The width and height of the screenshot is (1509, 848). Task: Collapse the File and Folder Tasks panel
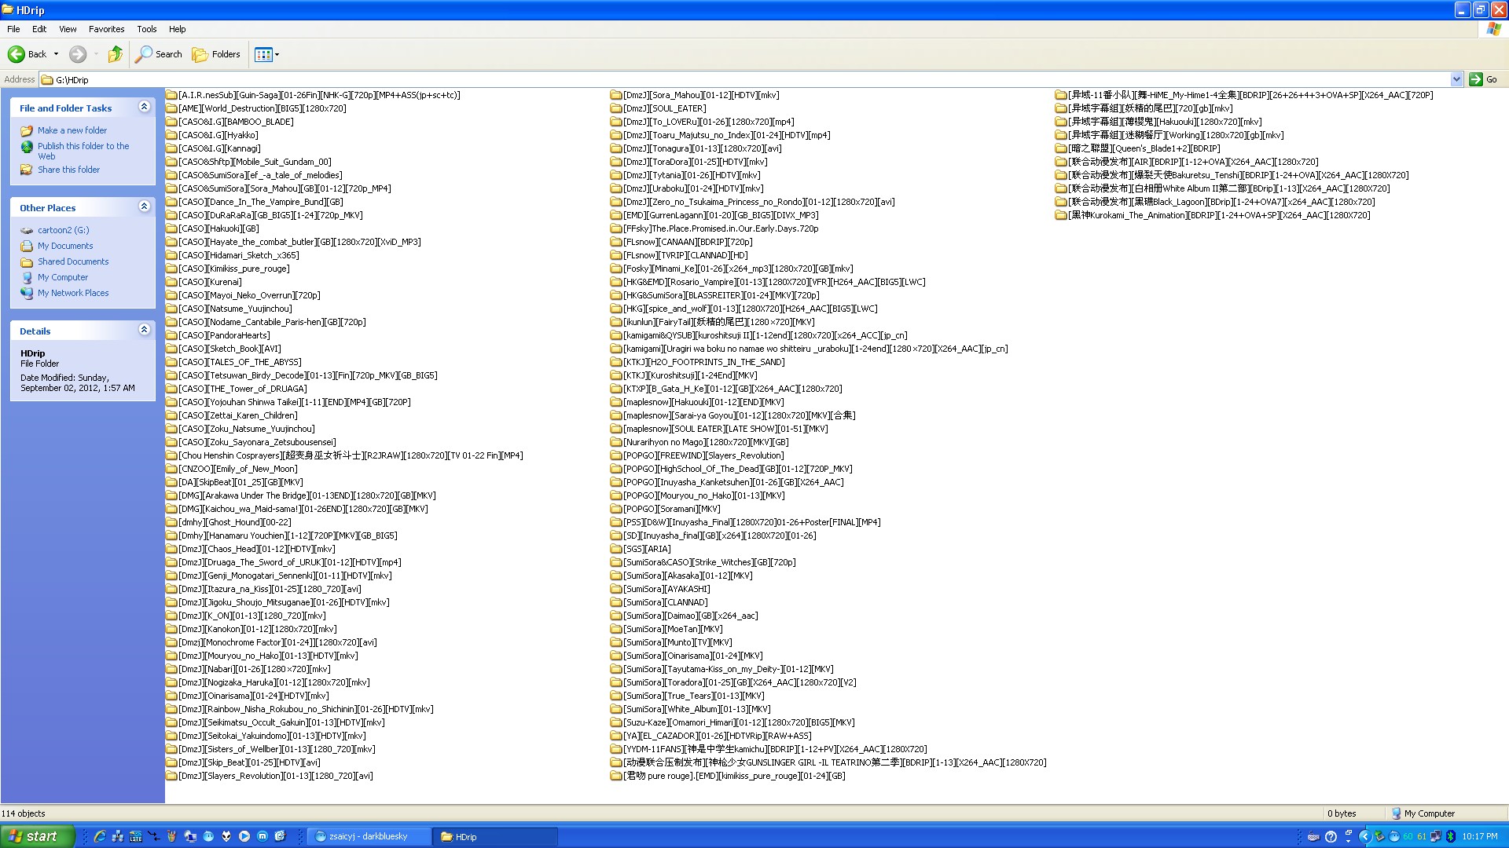pyautogui.click(x=144, y=107)
